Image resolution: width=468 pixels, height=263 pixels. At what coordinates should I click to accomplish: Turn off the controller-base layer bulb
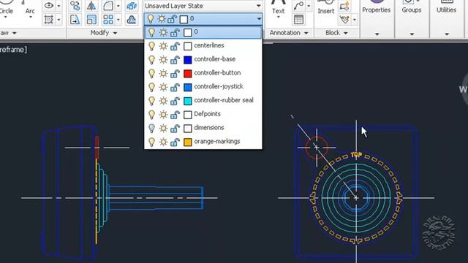point(151,60)
